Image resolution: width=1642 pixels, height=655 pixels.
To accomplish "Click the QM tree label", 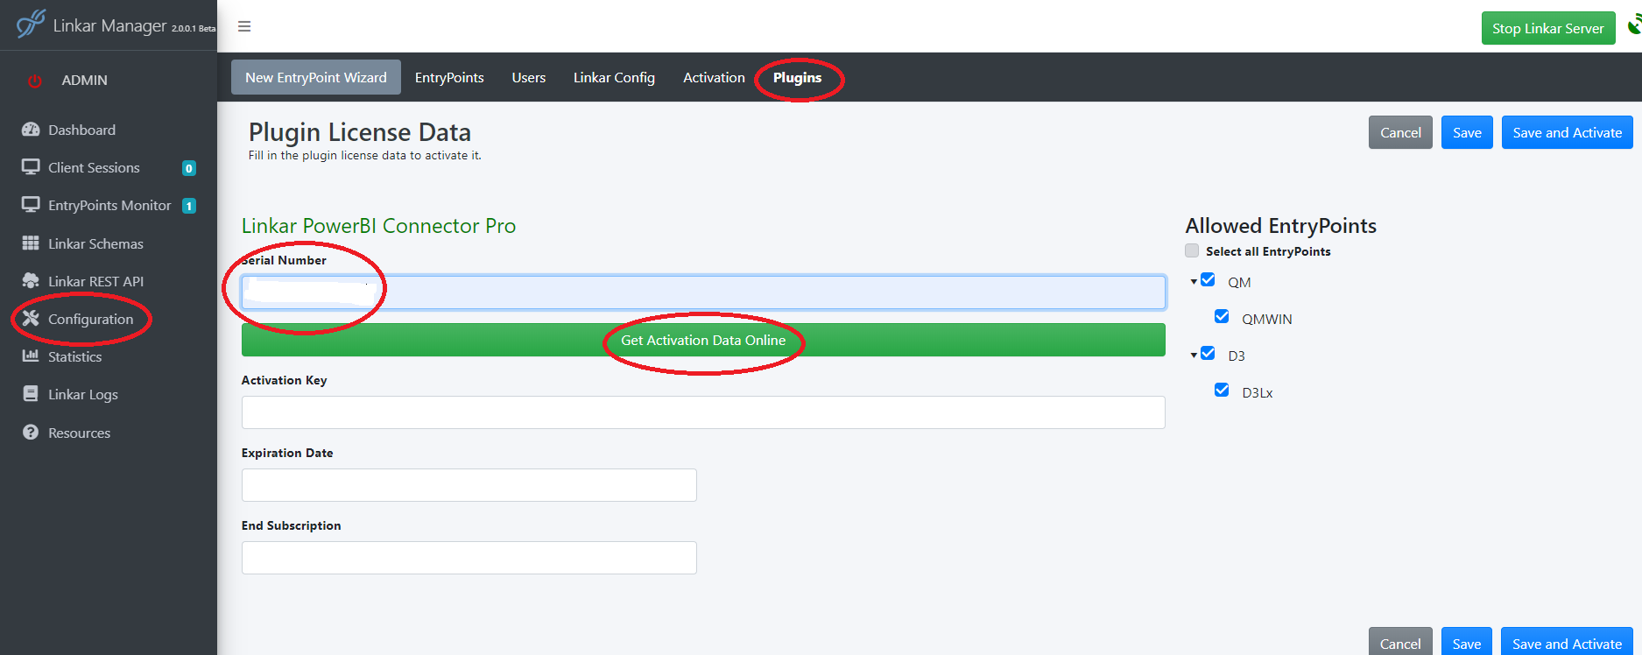I will pos(1239,282).
